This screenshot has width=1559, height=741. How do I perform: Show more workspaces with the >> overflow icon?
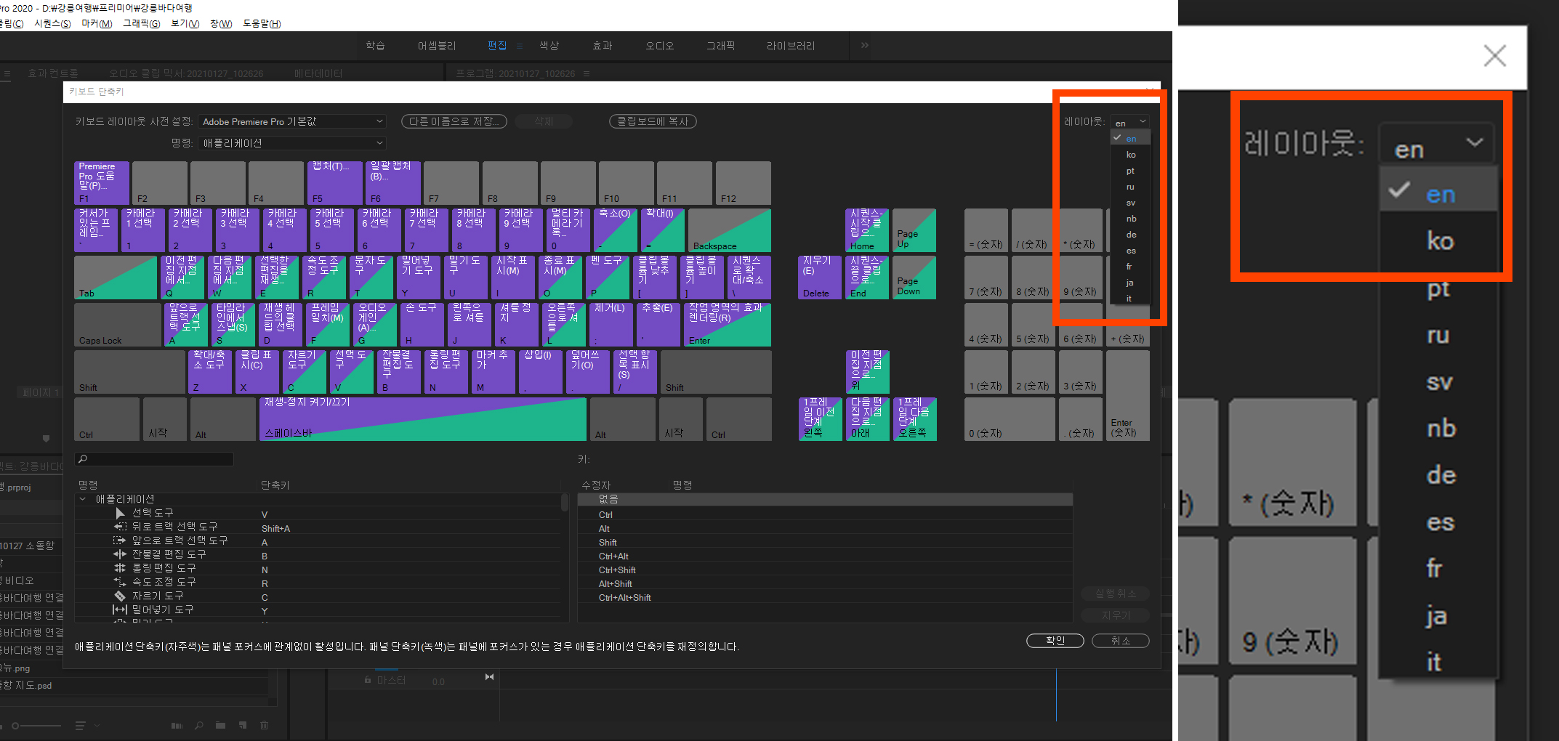[x=865, y=45]
